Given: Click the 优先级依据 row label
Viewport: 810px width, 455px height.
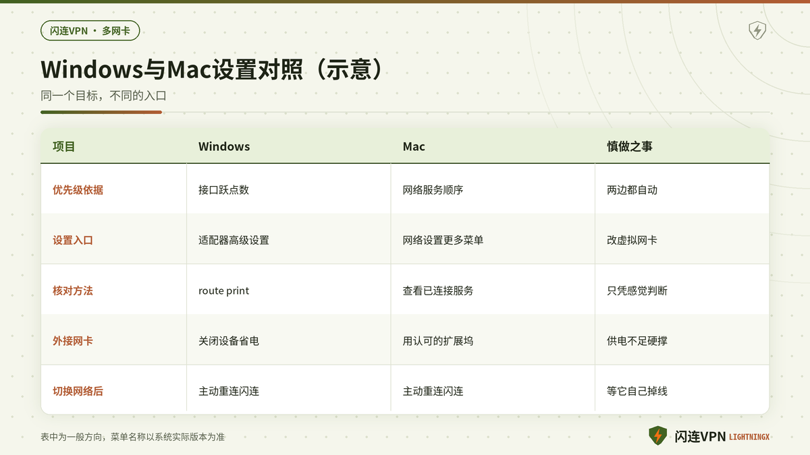Looking at the screenshot, I should point(78,190).
